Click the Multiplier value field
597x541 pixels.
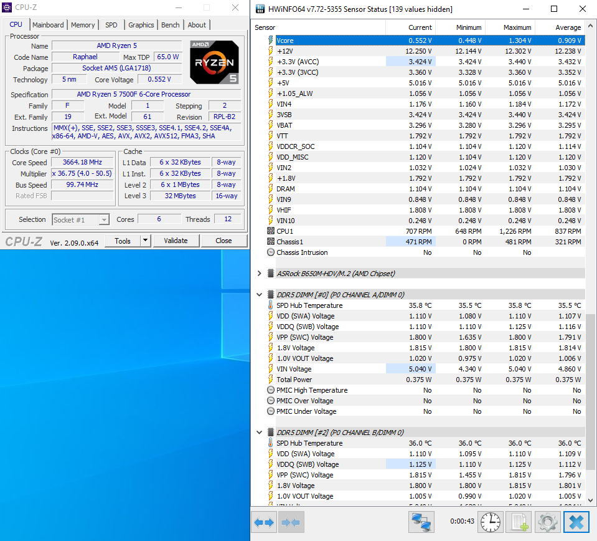point(83,173)
